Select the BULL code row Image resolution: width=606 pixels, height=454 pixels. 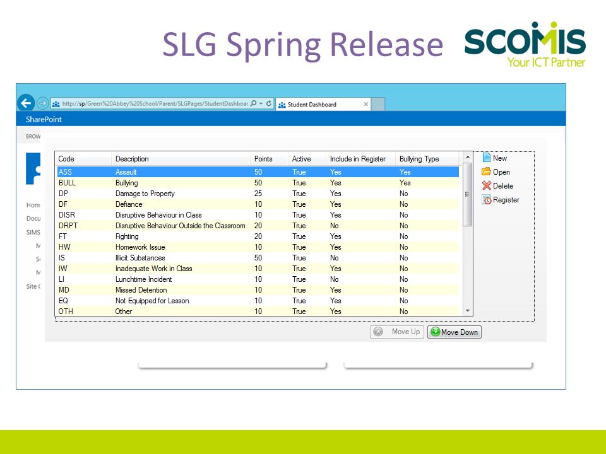point(258,183)
